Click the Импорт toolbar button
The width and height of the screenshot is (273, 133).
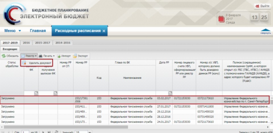[x=64, y=56]
